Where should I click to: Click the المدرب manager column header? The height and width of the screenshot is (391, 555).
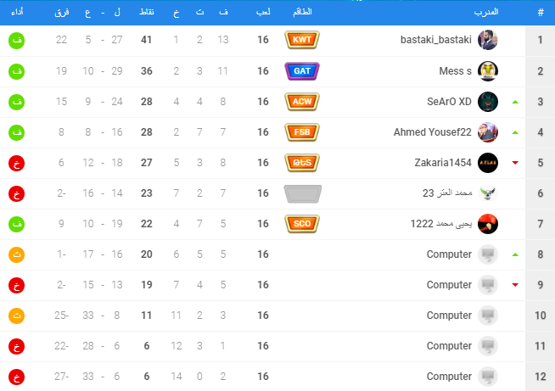point(486,12)
